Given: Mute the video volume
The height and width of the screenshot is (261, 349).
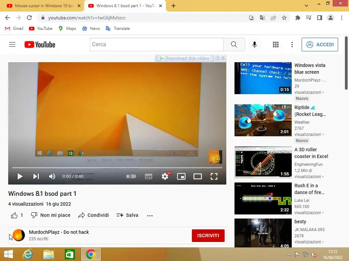Looking at the screenshot, I should [x=52, y=176].
